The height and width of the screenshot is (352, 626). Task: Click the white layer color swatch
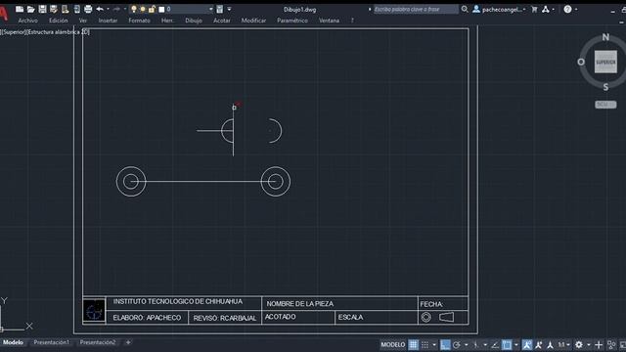[x=161, y=9]
